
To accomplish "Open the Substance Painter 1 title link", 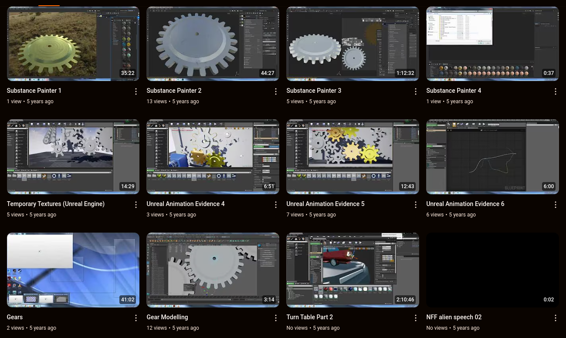I will 34,91.
